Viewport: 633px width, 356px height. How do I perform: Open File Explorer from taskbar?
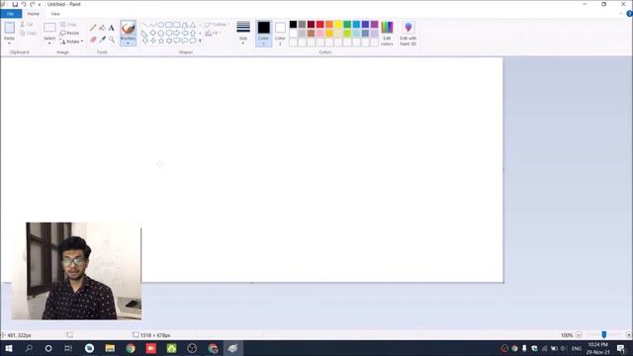point(110,348)
